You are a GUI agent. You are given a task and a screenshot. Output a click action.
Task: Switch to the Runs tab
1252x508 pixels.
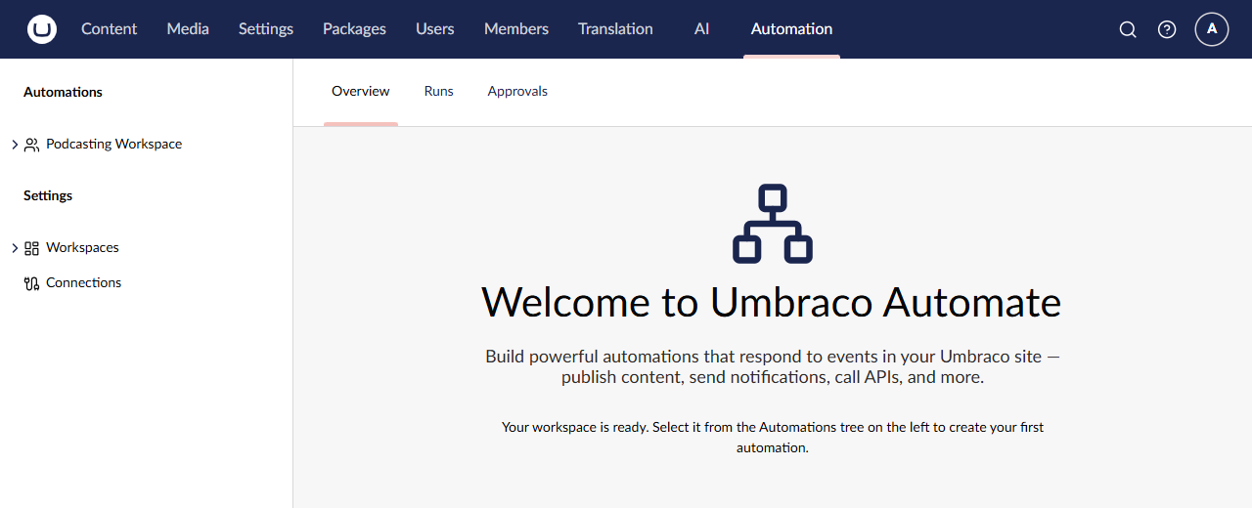439,92
